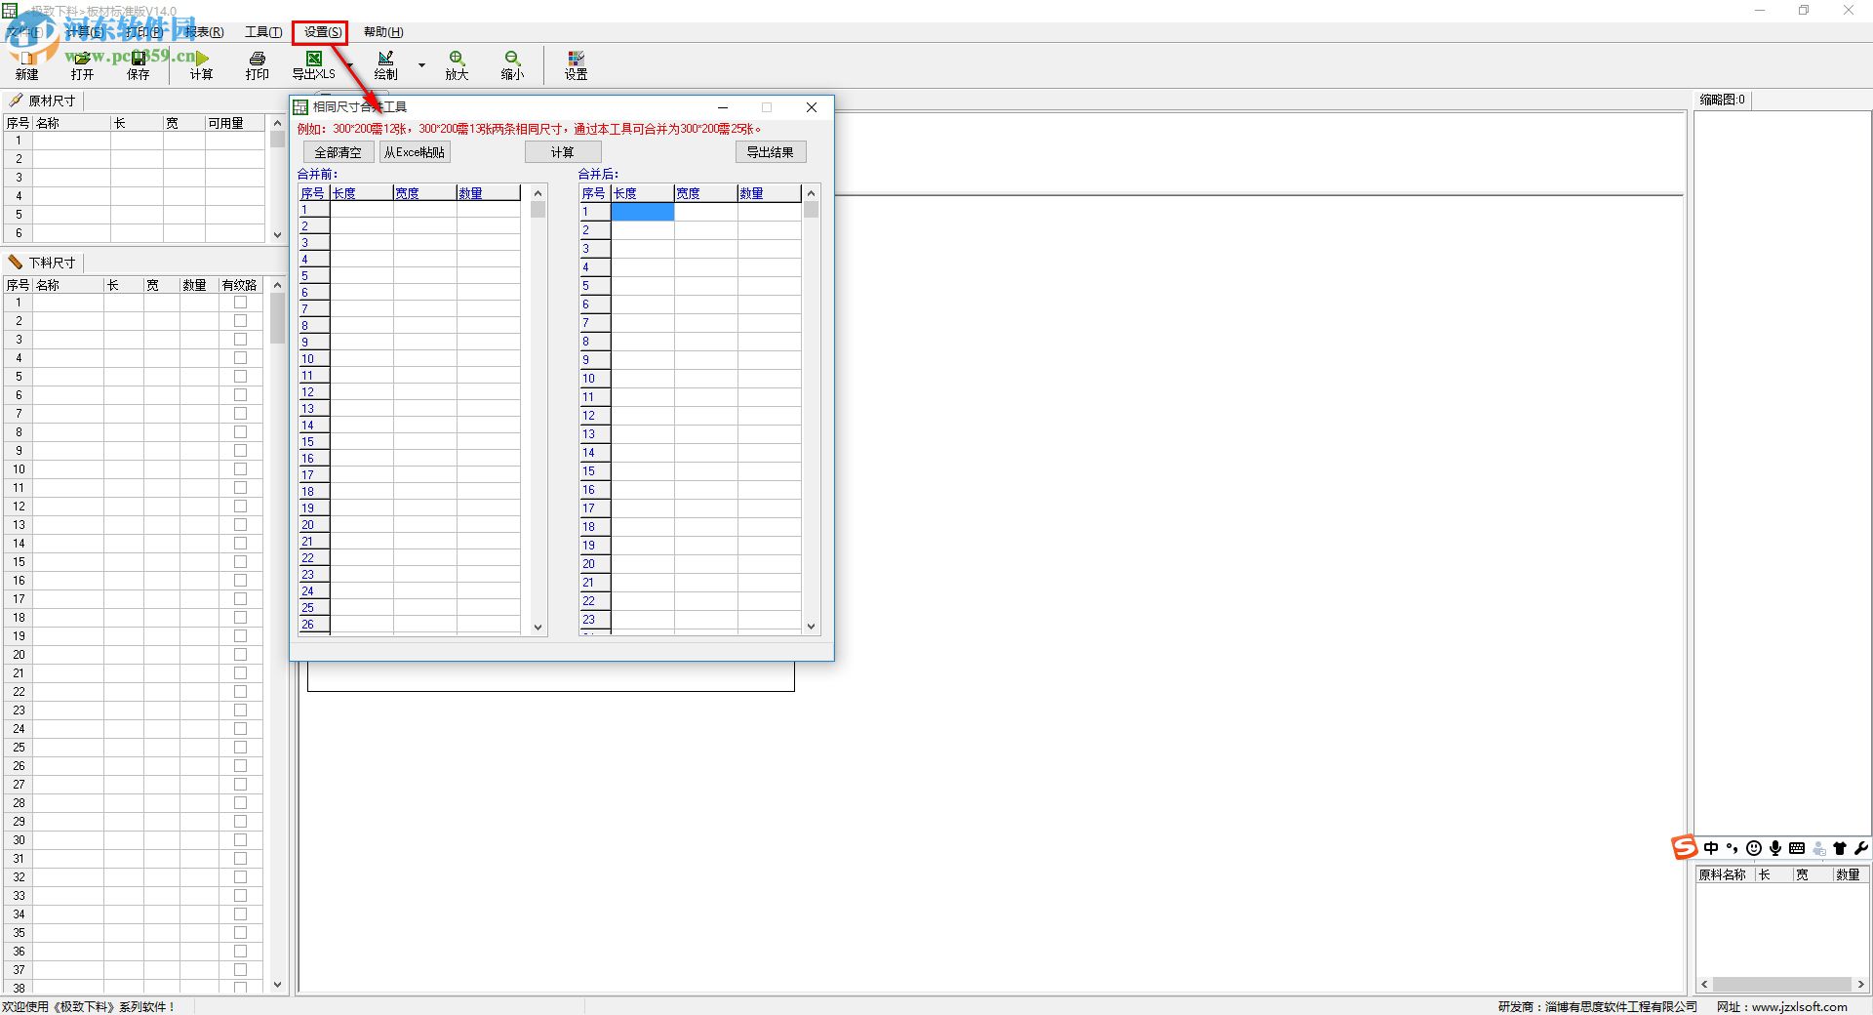Click the 长度 cell in 合并前 row 1
This screenshot has height=1015, width=1873.
(x=362, y=210)
